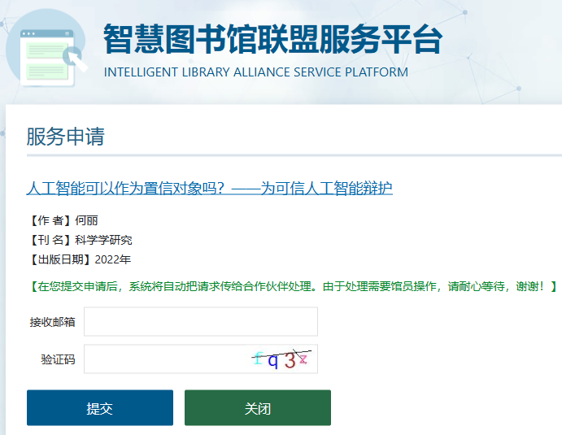Click the magnifier in the platform logo
The image size is (562, 435).
pos(76,56)
